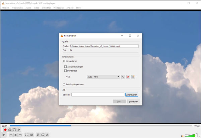Click into the Quelle path field
201x138 pixels.
104,46
